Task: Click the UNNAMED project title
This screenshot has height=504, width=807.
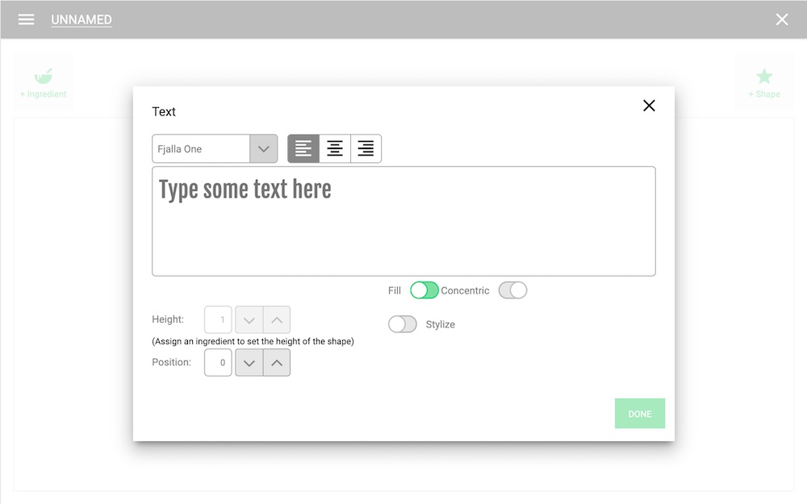Action: click(82, 19)
